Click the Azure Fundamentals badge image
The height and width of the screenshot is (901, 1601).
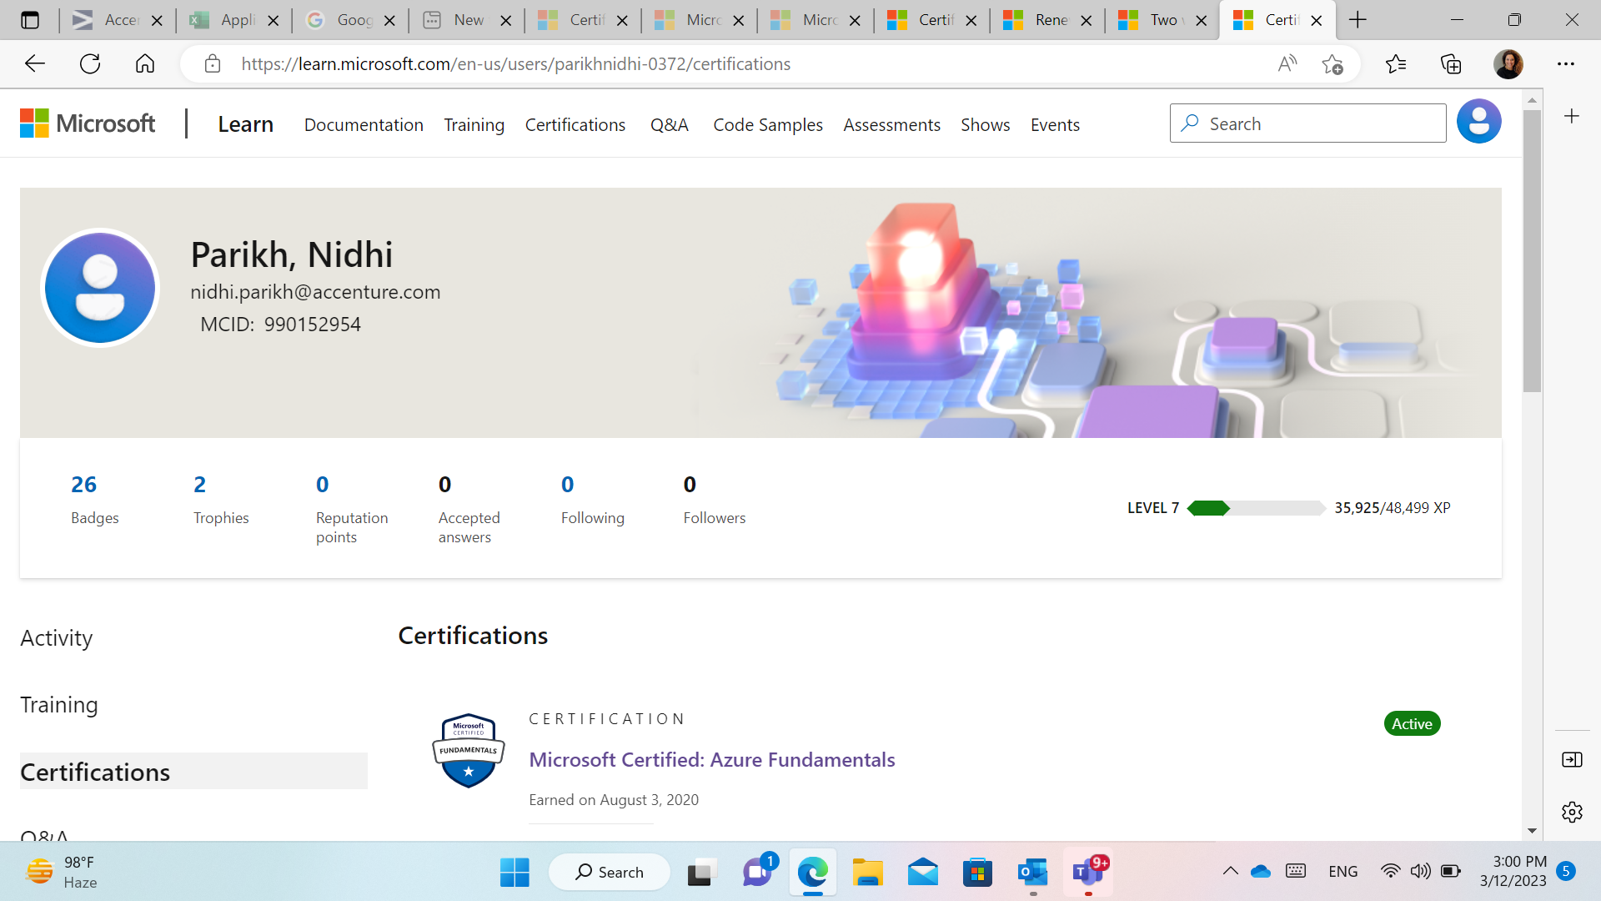click(469, 751)
